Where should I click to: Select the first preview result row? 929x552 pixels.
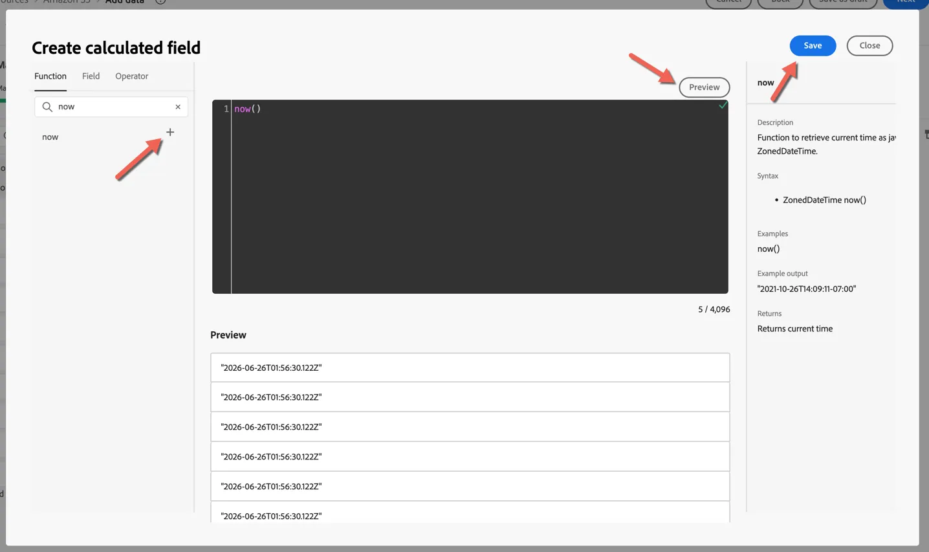pos(470,368)
